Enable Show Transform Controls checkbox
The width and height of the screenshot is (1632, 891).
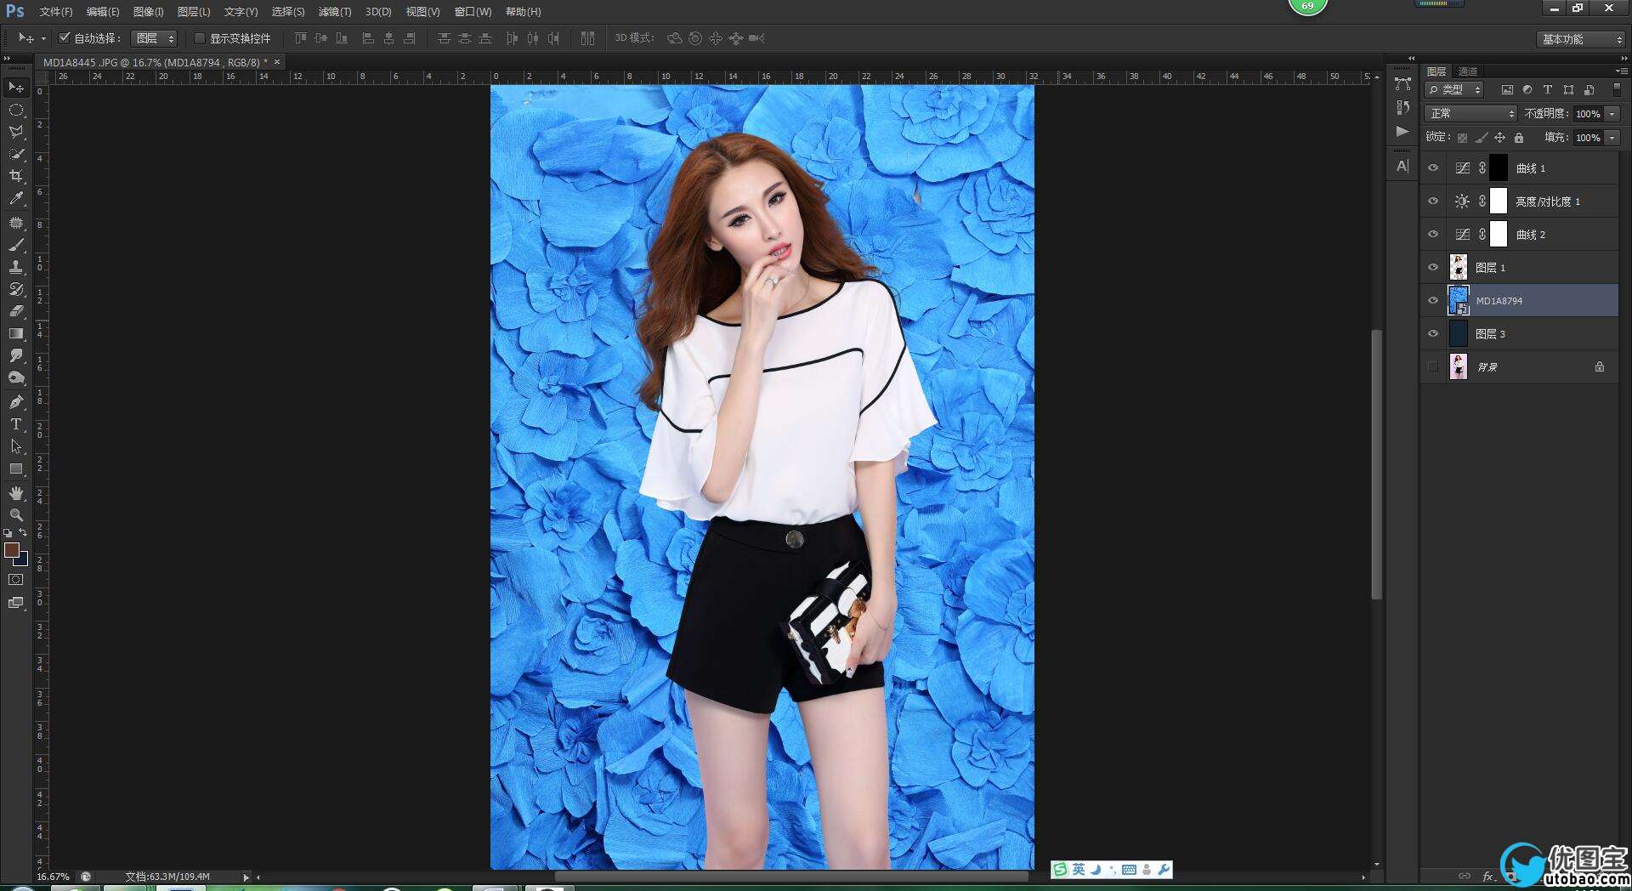tap(200, 38)
